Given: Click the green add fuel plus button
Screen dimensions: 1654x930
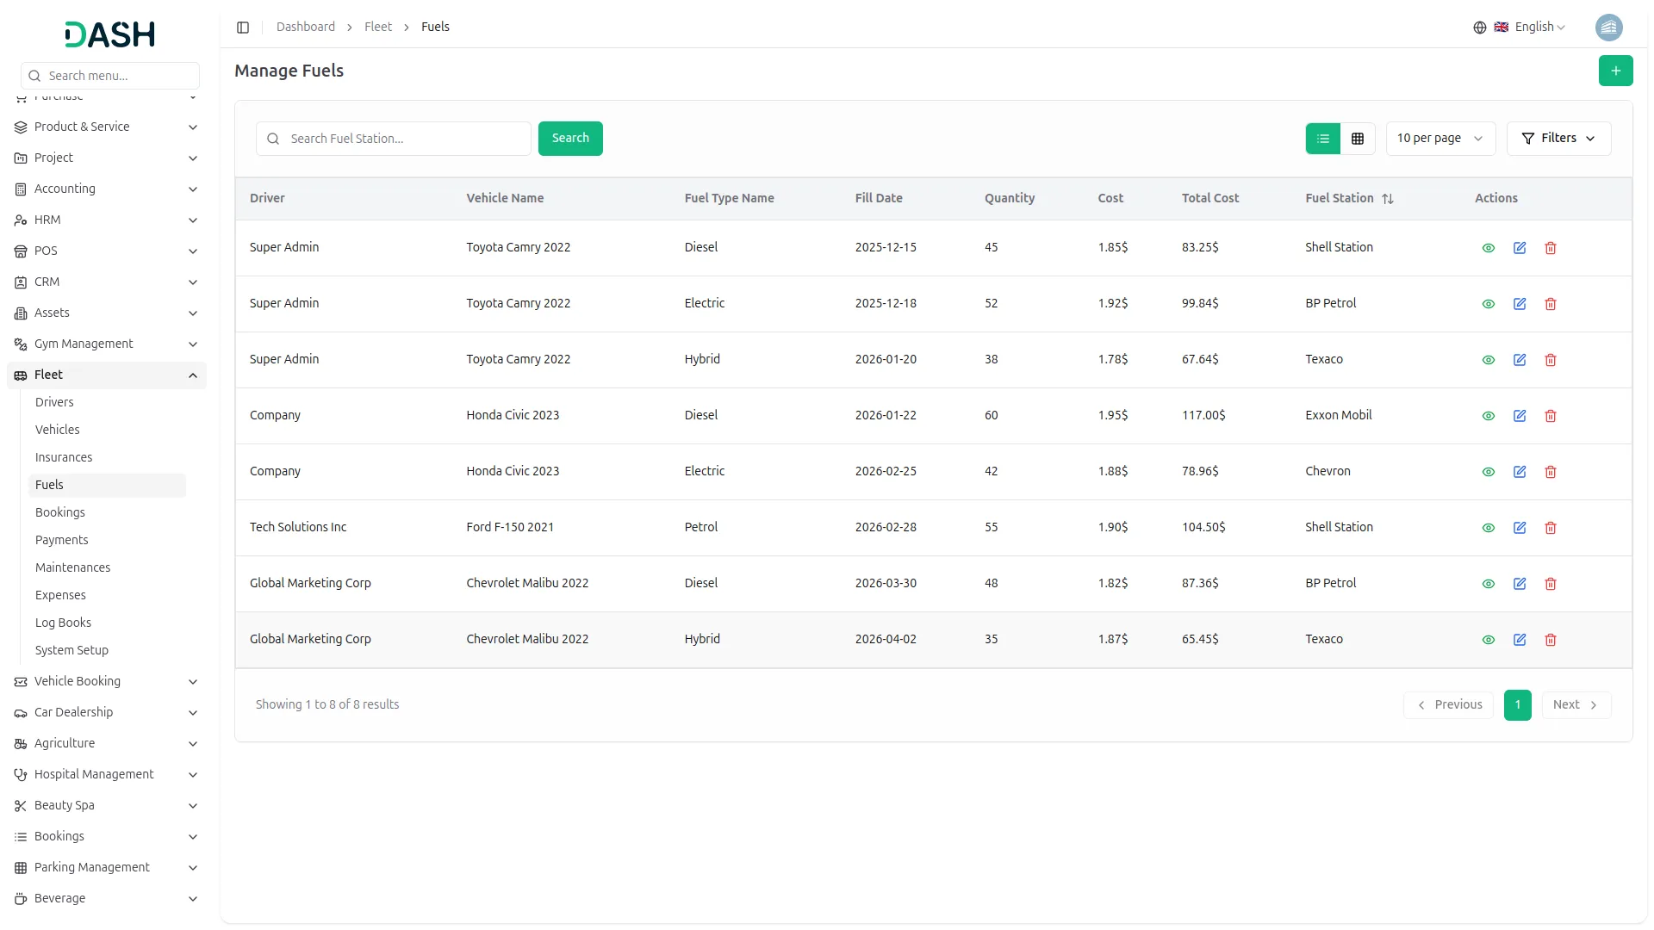Looking at the screenshot, I should point(1615,71).
